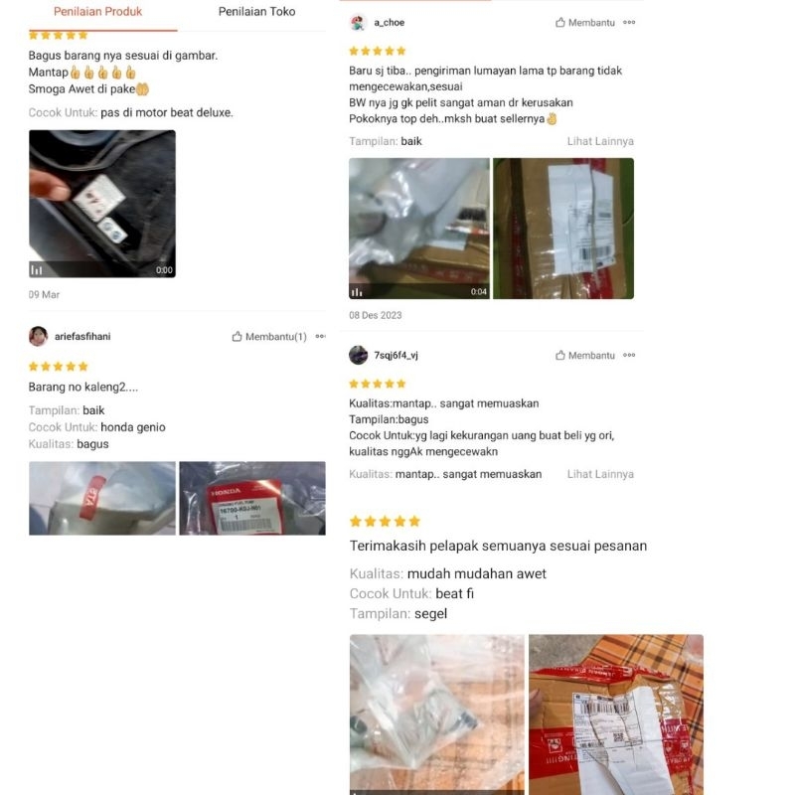This screenshot has width=795, height=795.
Task: Open 7sqj6f4_vj's profile avatar
Action: tap(358, 355)
